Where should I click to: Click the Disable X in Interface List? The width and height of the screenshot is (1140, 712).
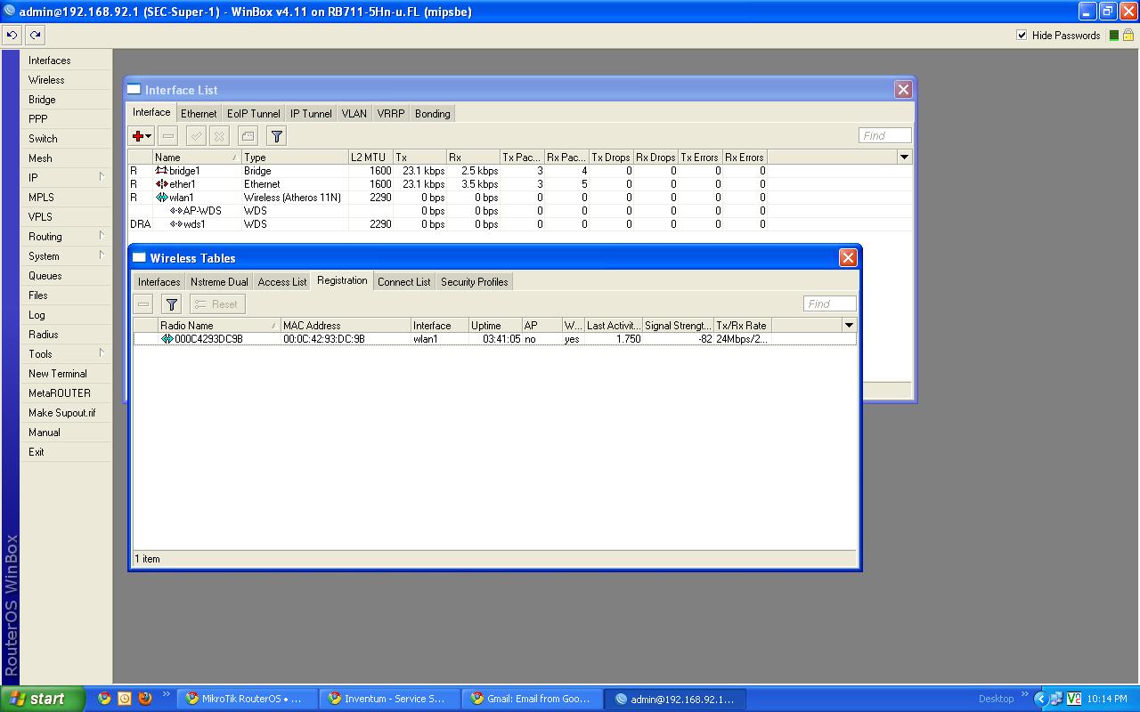pos(219,135)
